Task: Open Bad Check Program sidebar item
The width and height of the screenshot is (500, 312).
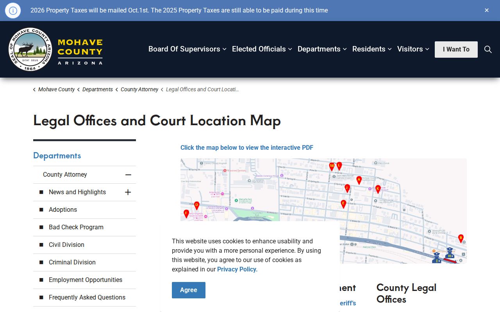Action: tap(76, 227)
